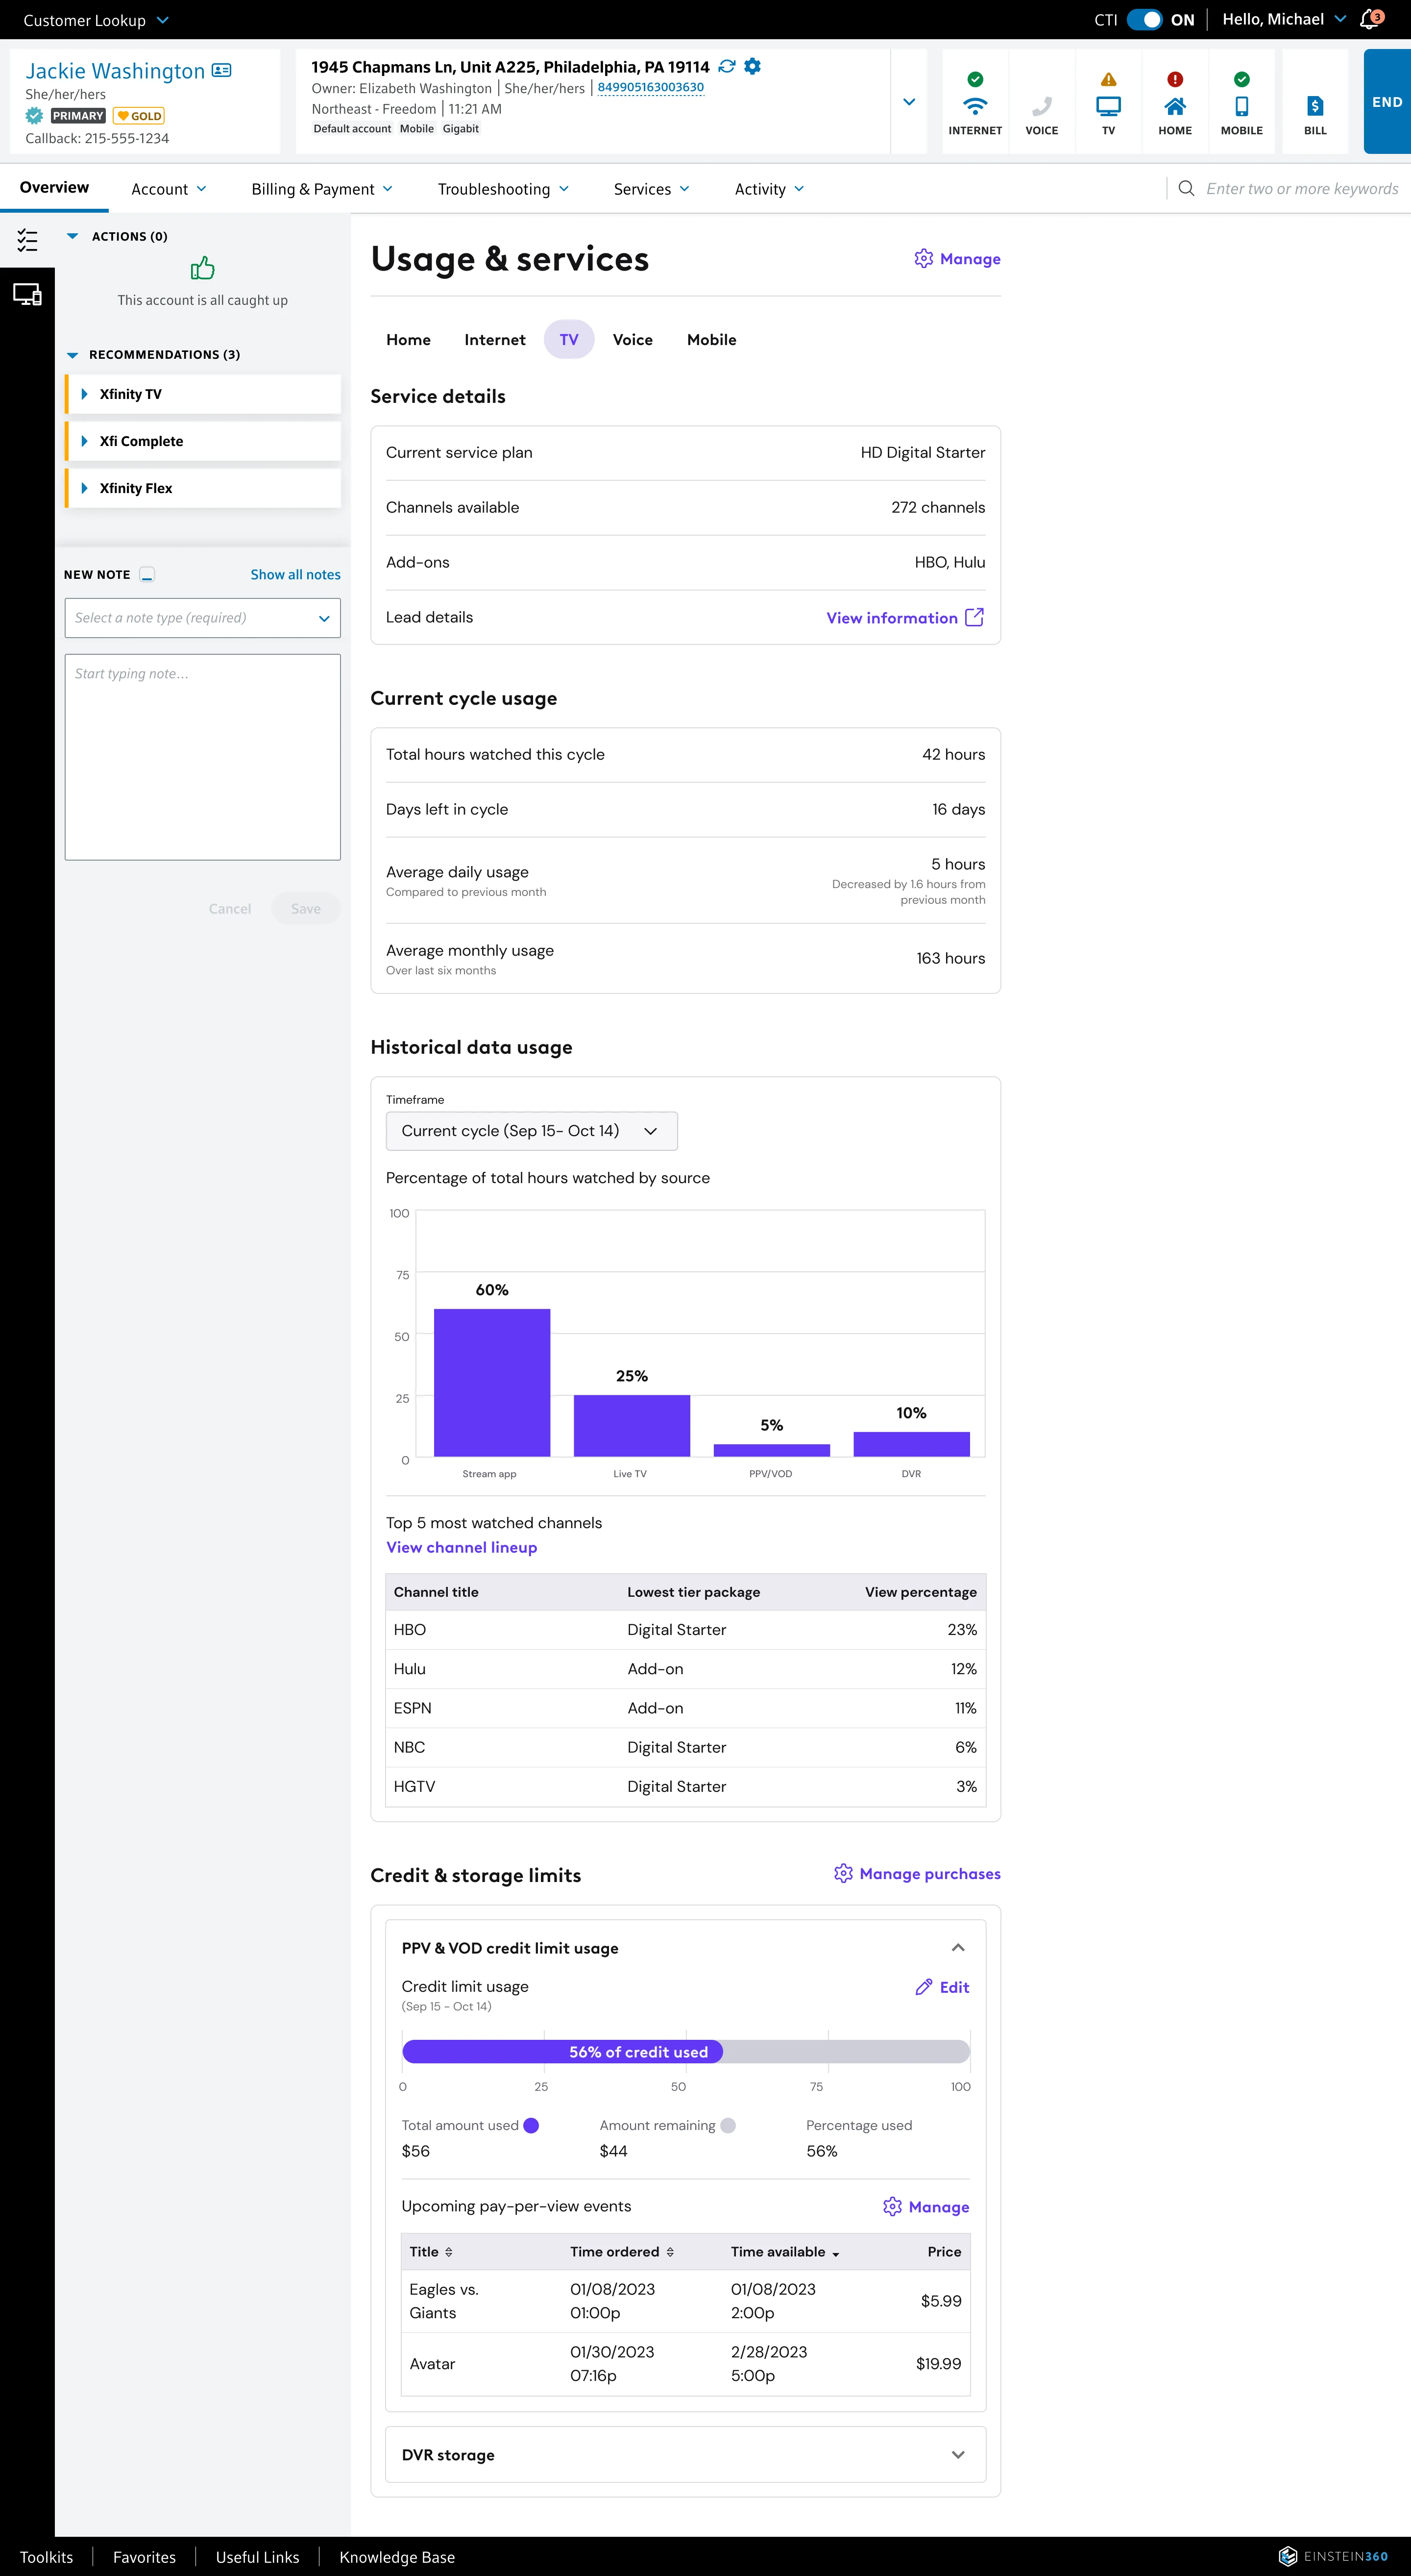Click the search magnifier icon
Viewport: 1411px width, 2576px height.
point(1186,188)
